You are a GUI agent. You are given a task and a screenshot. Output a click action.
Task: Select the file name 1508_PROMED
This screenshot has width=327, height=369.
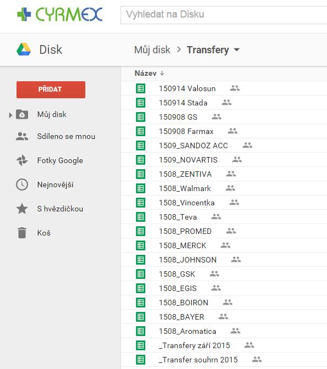pos(185,231)
